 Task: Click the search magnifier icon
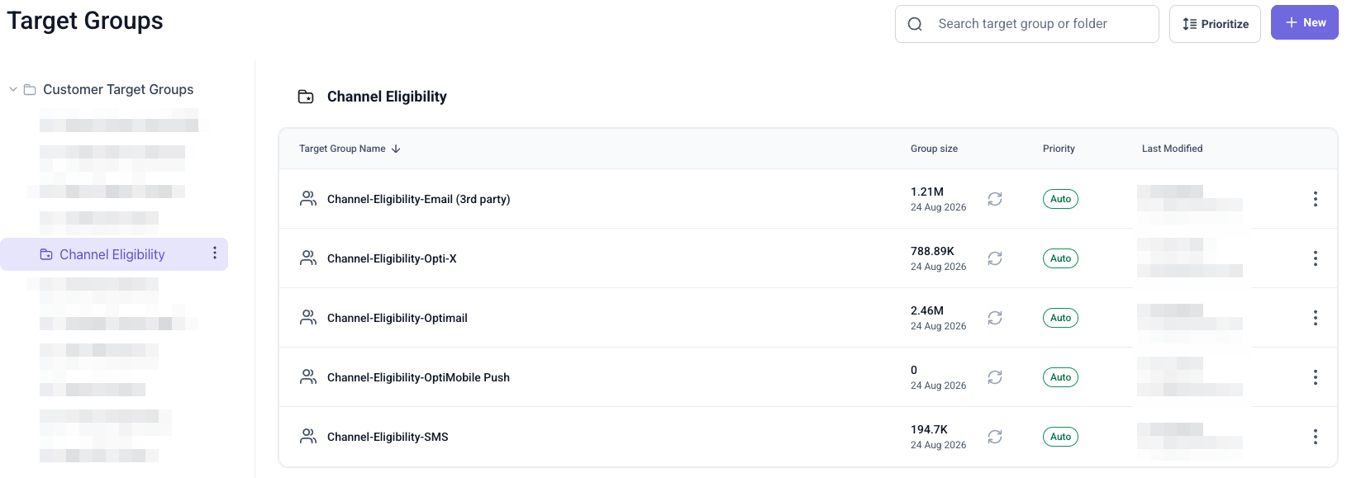click(915, 24)
